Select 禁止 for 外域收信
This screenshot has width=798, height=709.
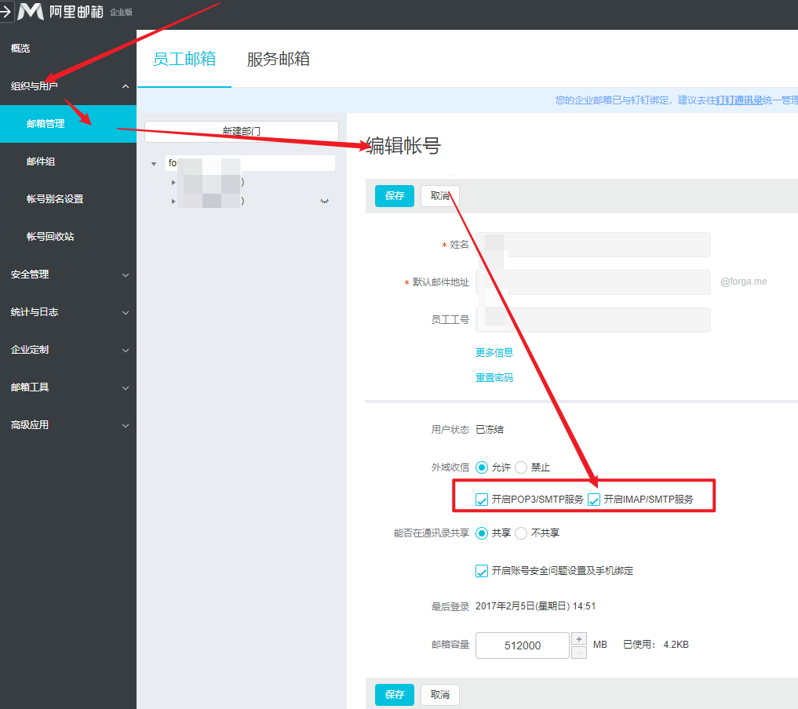click(x=521, y=467)
